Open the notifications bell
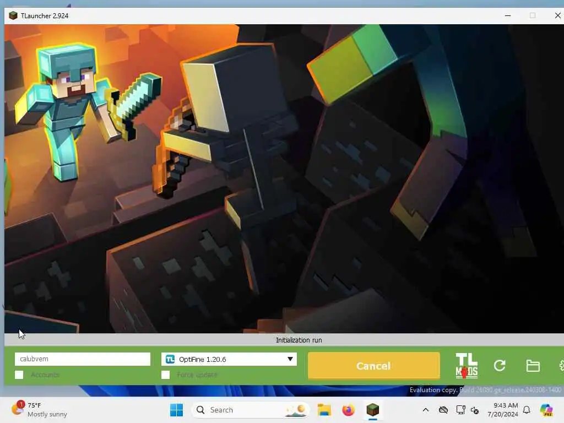The image size is (564, 423). (x=527, y=410)
